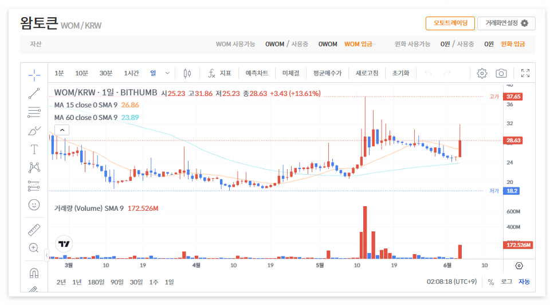This screenshot has height=305, width=554.
Task: Click the 평균매수가 toolbar button
Action: pyautogui.click(x=328, y=73)
